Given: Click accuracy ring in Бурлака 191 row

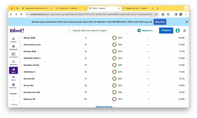Looking at the screenshot, I should [114, 99].
